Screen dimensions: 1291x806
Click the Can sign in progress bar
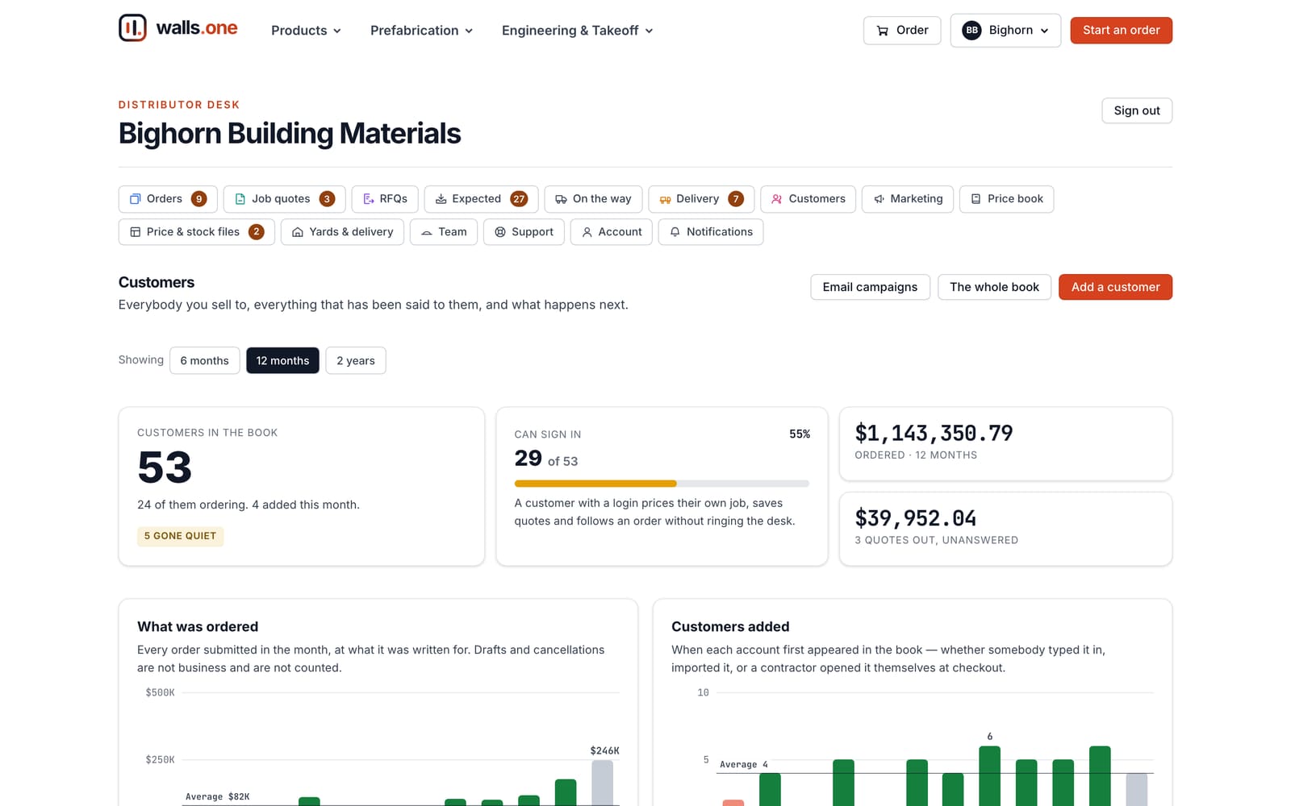[x=662, y=484]
